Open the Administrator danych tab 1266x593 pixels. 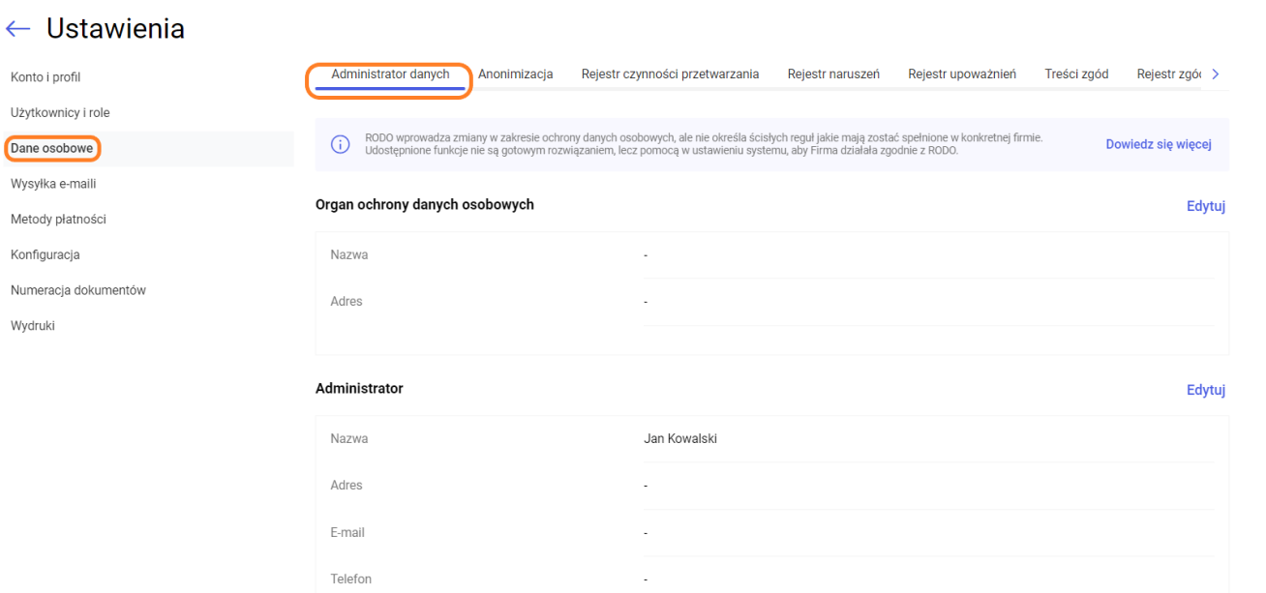click(x=390, y=74)
